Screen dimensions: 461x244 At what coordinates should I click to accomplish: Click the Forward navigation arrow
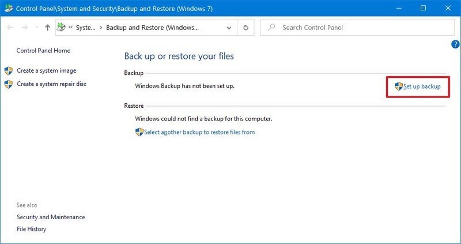pyautogui.click(x=24, y=28)
